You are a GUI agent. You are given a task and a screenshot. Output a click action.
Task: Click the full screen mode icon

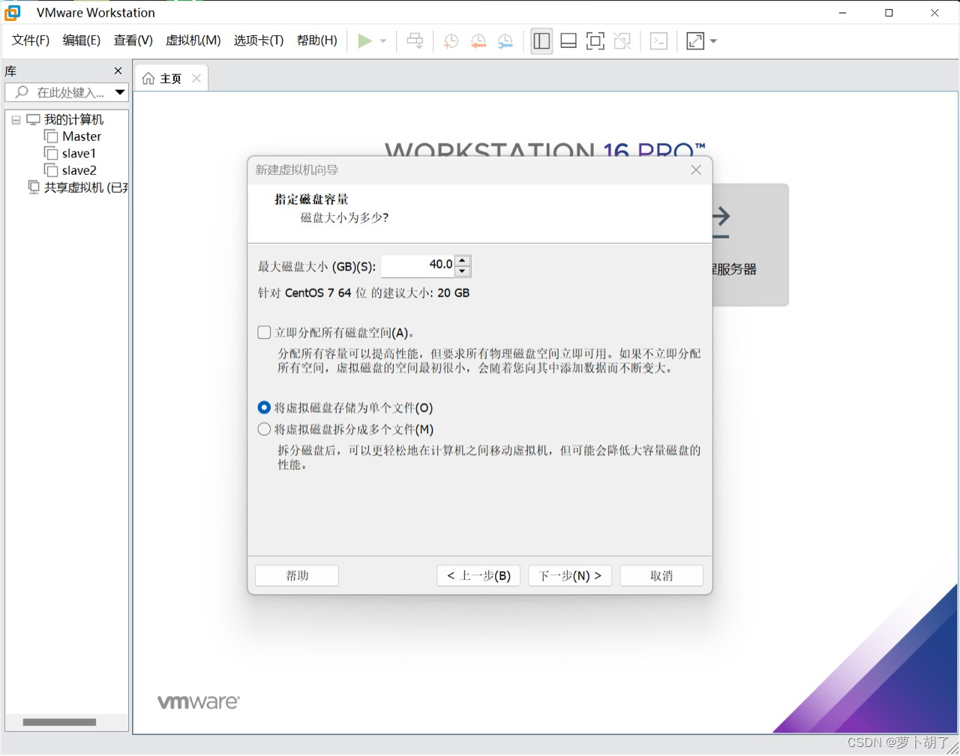tap(595, 41)
